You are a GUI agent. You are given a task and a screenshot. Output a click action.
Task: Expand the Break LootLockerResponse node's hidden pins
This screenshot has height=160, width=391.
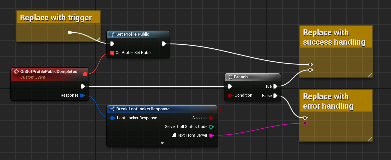pyautogui.click(x=162, y=143)
